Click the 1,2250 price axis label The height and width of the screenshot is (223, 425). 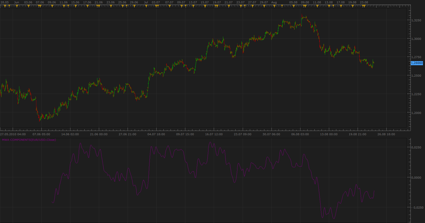pos(416,94)
